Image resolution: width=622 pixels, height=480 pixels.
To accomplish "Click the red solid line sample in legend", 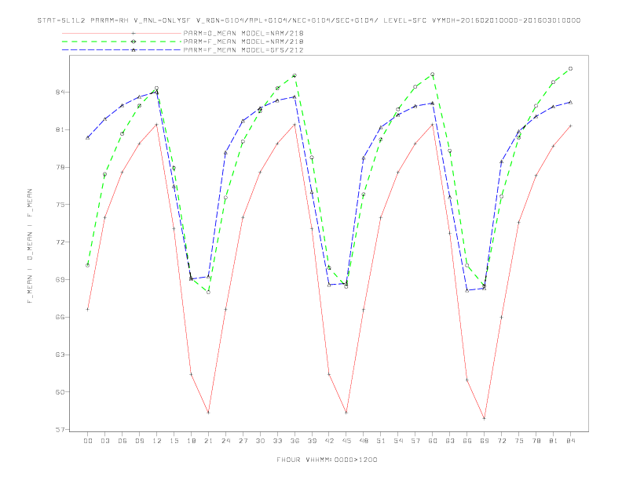I will 122,33.
